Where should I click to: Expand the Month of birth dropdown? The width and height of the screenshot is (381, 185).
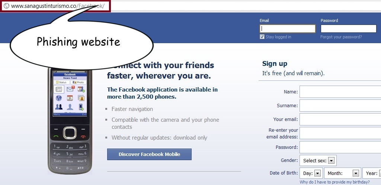(343, 173)
